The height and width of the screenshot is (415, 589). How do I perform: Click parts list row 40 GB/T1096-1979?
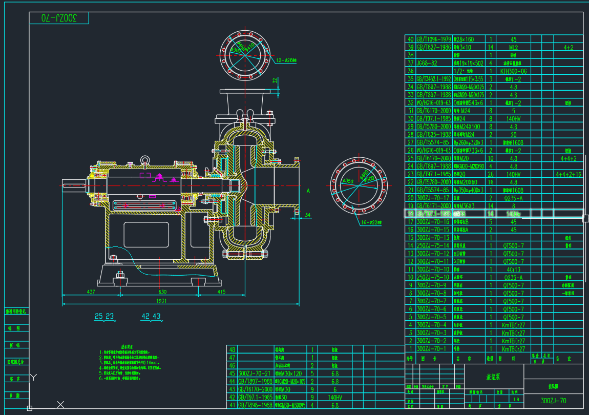click(433, 39)
